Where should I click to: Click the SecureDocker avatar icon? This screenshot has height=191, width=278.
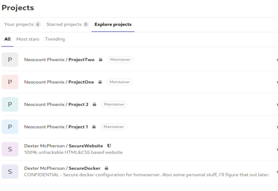click(10, 172)
